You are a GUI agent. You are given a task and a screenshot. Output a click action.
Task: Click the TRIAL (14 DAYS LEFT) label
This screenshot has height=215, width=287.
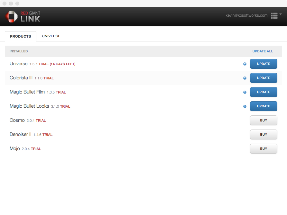[57, 64]
